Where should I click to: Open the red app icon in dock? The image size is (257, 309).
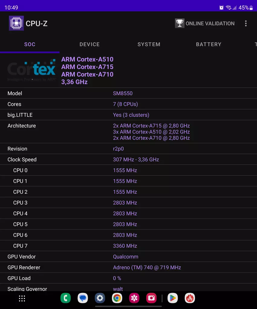[190, 298]
